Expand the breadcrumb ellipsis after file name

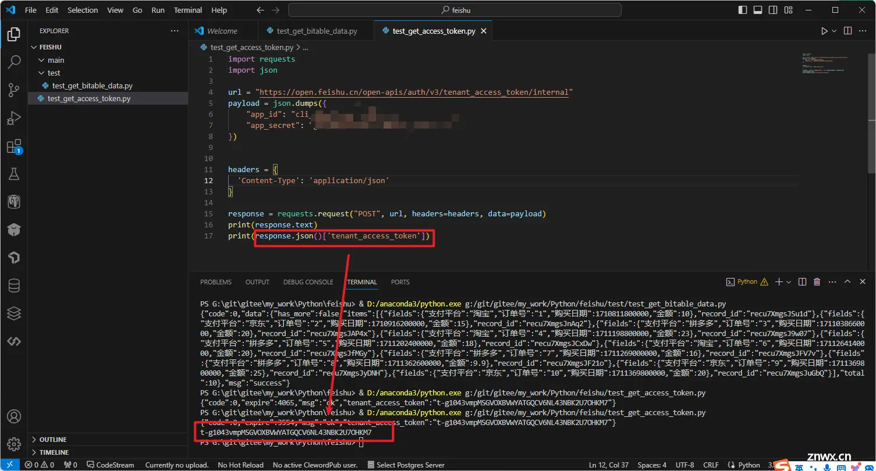point(305,48)
